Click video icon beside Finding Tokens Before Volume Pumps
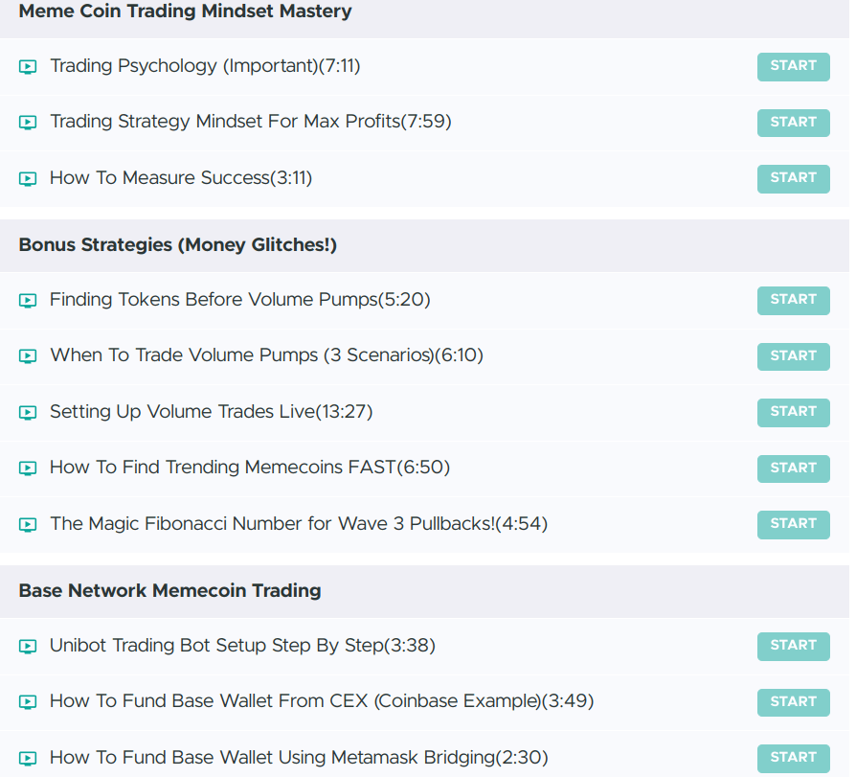856x777 pixels. (x=28, y=301)
